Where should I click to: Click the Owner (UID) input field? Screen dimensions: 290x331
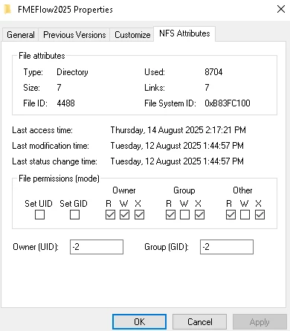point(97,247)
